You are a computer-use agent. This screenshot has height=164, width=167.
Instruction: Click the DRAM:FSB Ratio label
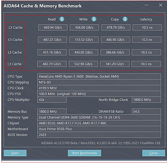pos(111,112)
